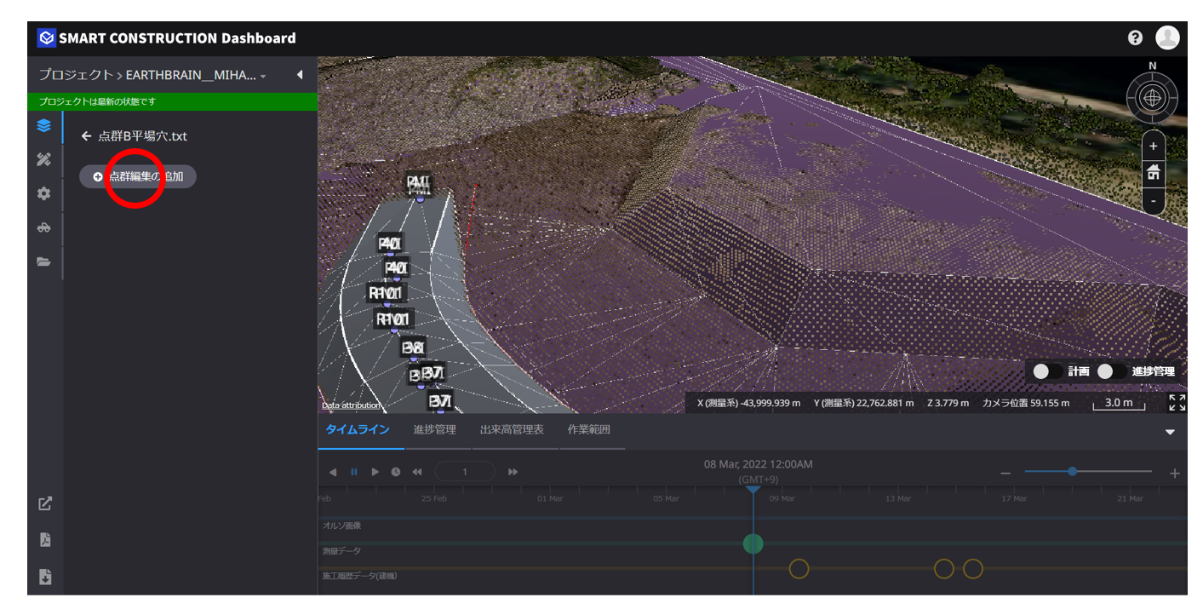
Task: Switch to the 進捗管理 tab
Action: click(x=434, y=429)
